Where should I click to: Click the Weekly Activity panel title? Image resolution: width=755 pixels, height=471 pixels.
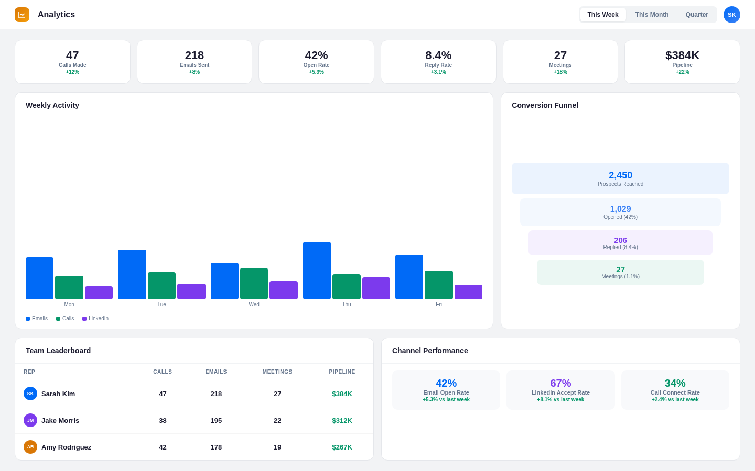pyautogui.click(x=52, y=105)
